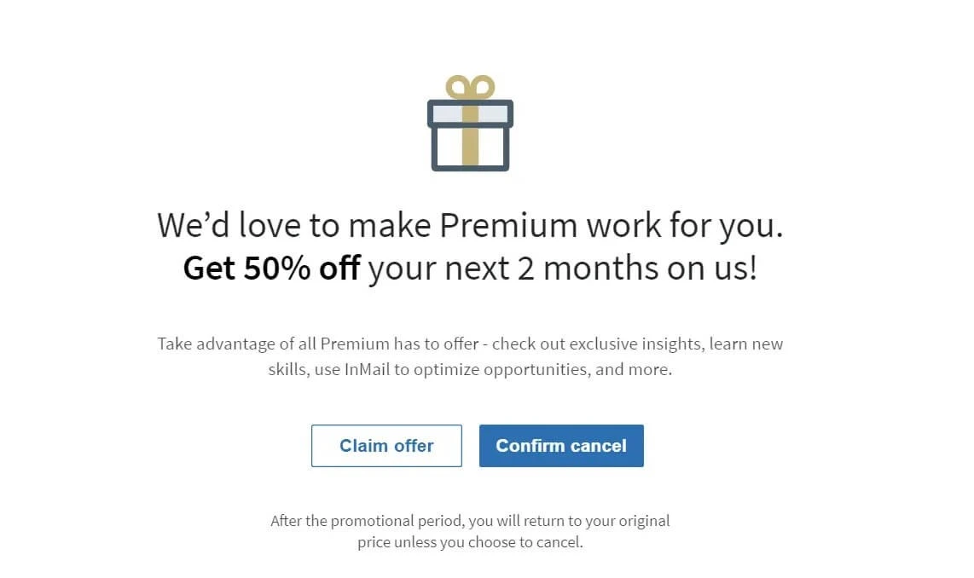The width and height of the screenshot is (974, 578).
Task: Click the promotional period fine print
Action: click(470, 520)
